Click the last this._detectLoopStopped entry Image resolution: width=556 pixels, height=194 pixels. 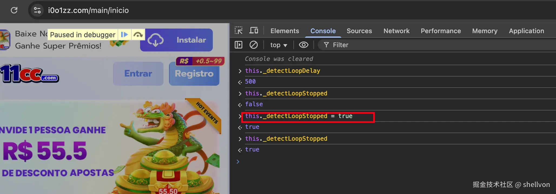tap(286, 138)
